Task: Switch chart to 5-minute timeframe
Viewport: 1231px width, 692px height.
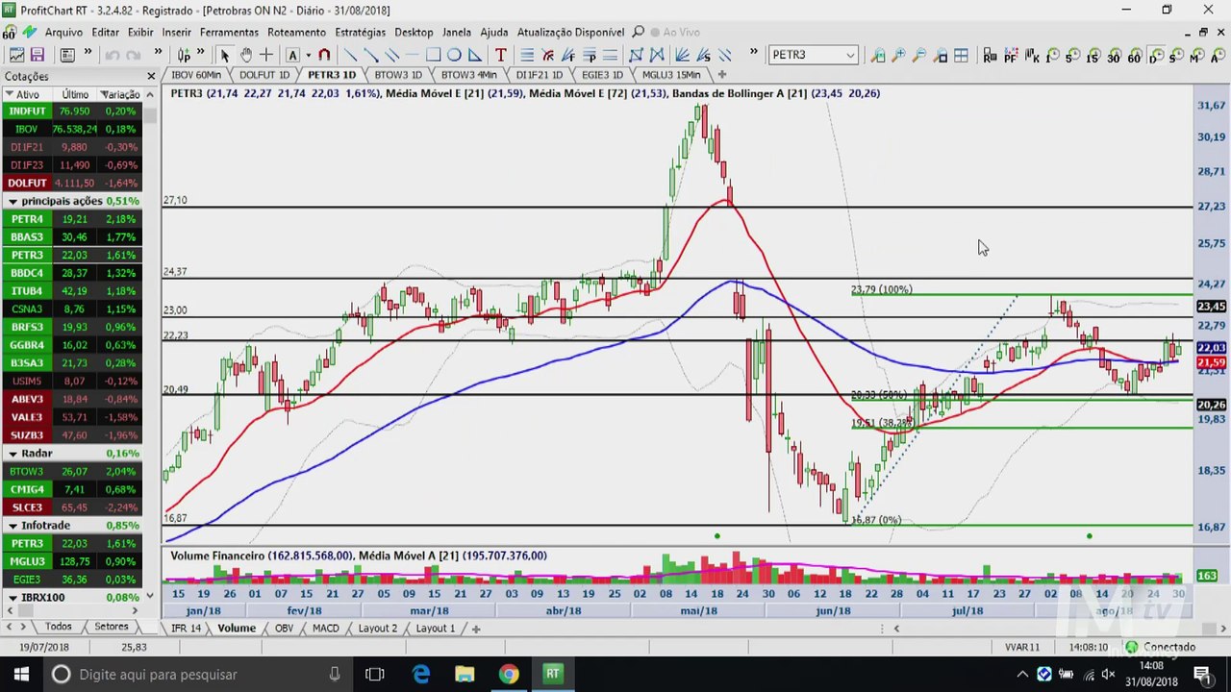Action: (x=1071, y=56)
